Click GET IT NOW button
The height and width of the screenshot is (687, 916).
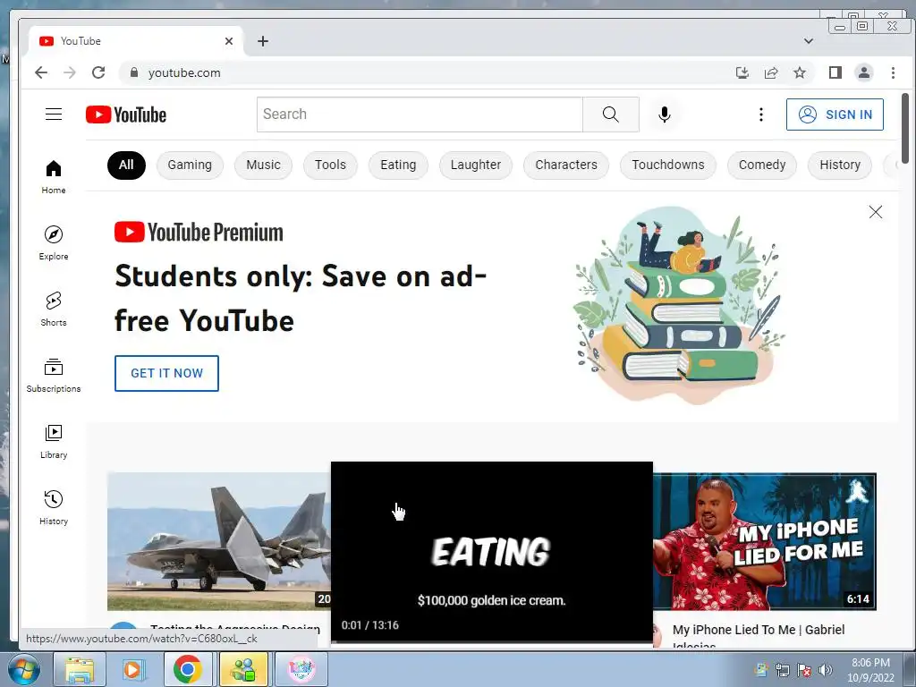click(x=166, y=373)
